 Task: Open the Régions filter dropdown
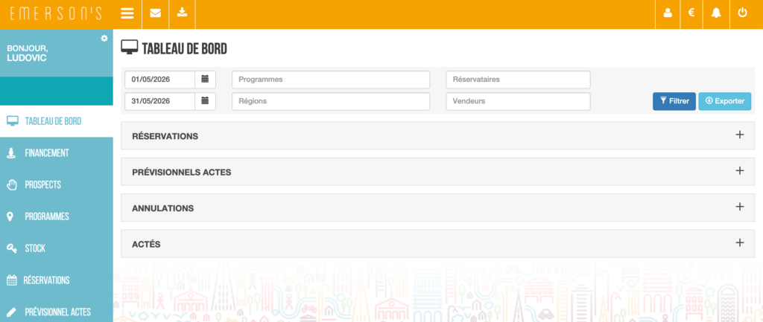point(331,101)
